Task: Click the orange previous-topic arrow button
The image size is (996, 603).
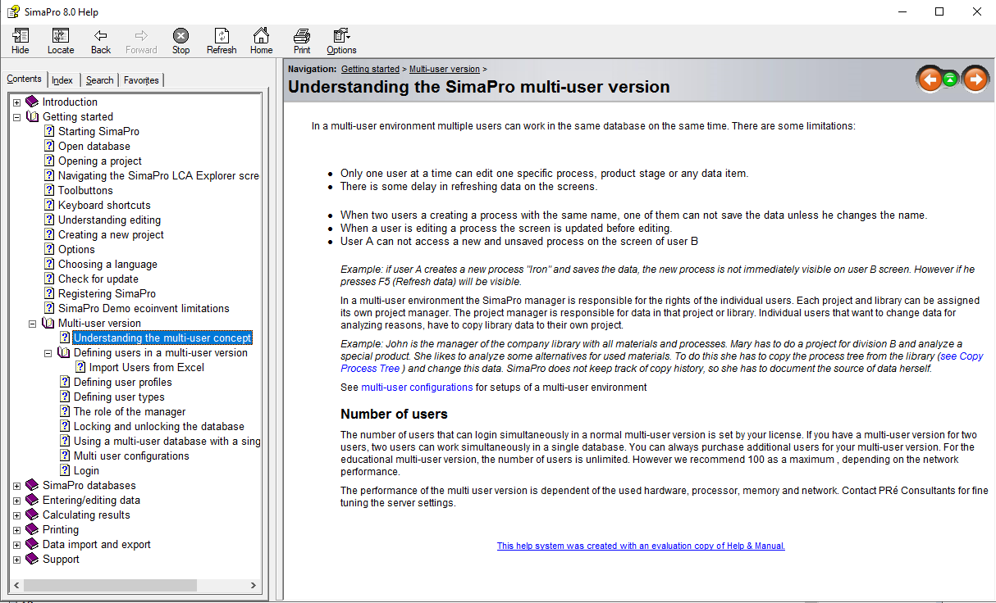Action: point(930,79)
